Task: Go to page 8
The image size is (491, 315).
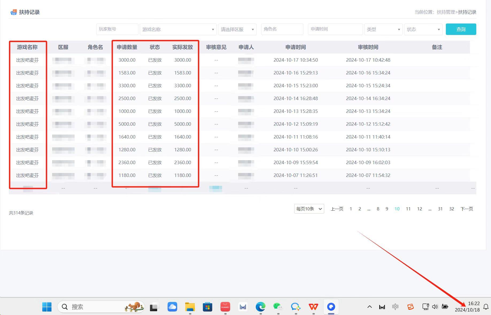Action: pos(378,209)
